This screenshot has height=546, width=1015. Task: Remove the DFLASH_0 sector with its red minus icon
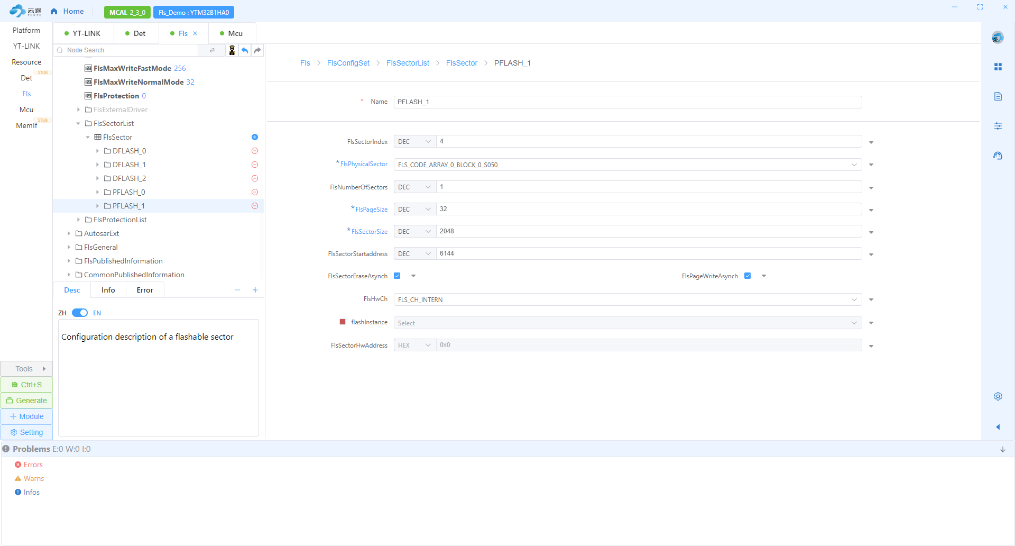255,151
